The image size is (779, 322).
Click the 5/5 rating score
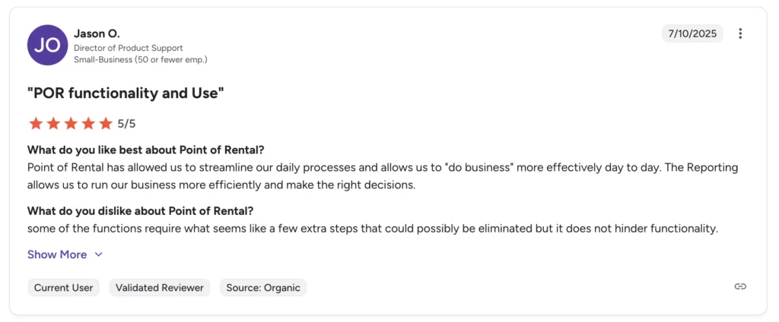click(x=127, y=123)
